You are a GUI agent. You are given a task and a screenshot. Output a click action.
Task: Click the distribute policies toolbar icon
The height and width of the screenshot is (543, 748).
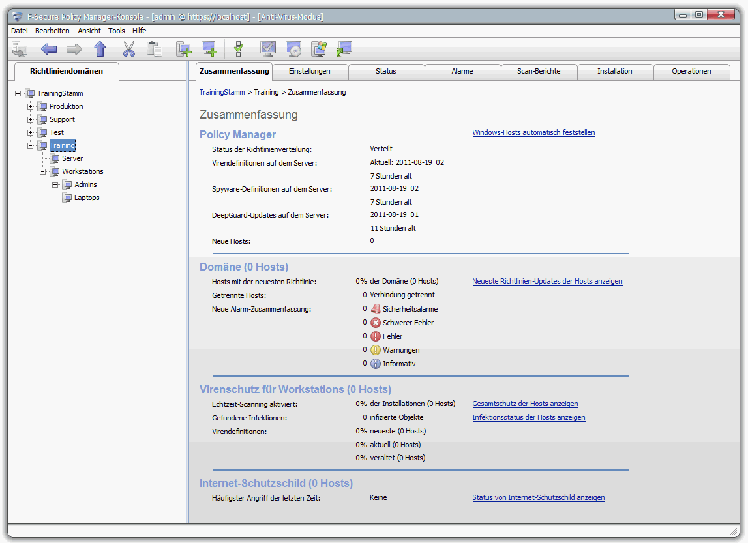pos(20,49)
